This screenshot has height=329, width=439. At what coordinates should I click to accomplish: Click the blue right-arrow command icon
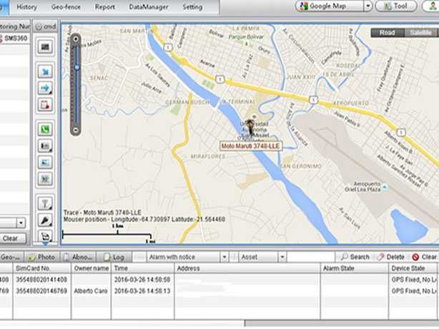point(45,88)
